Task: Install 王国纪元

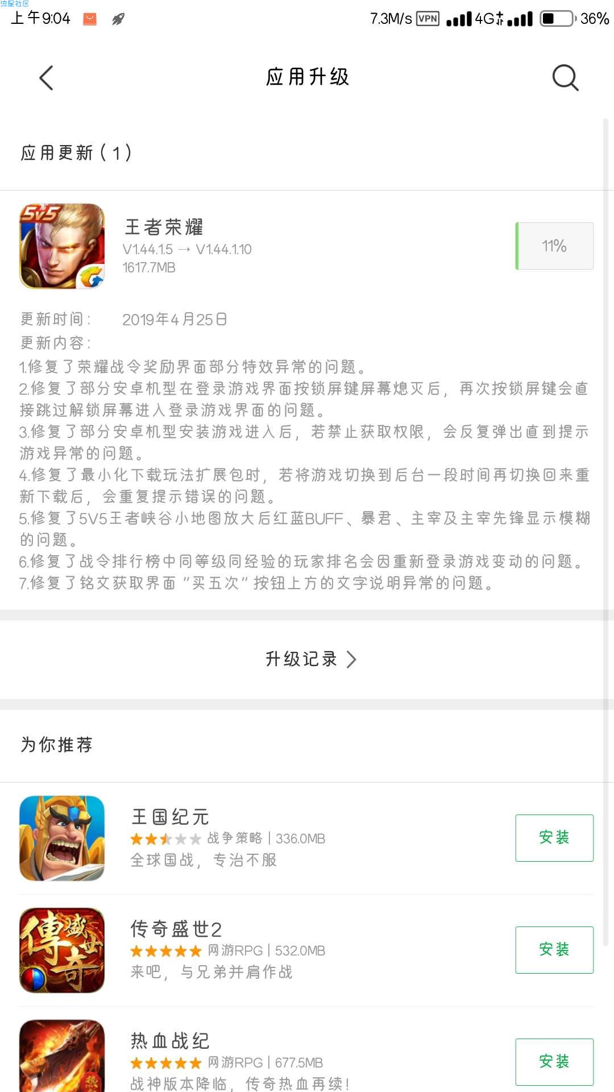Action: pos(554,838)
